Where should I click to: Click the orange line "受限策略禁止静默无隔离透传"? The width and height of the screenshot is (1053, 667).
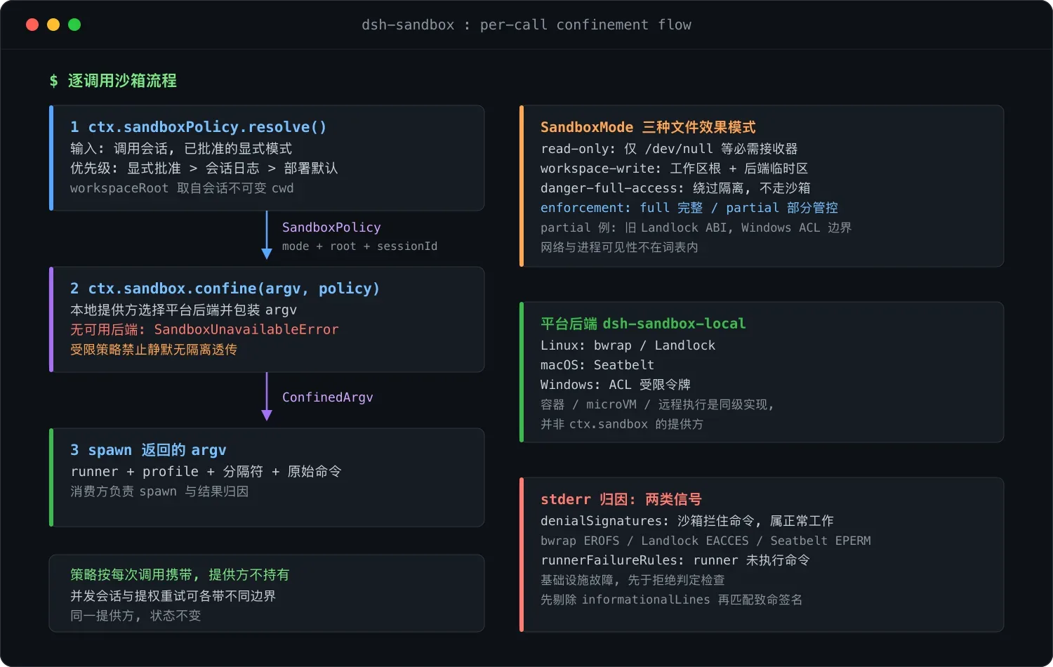click(x=154, y=350)
